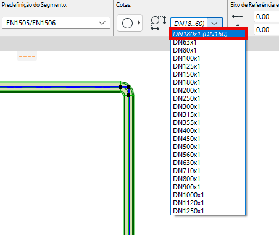Choose DN63x1 from the size list

pyautogui.click(x=208, y=42)
